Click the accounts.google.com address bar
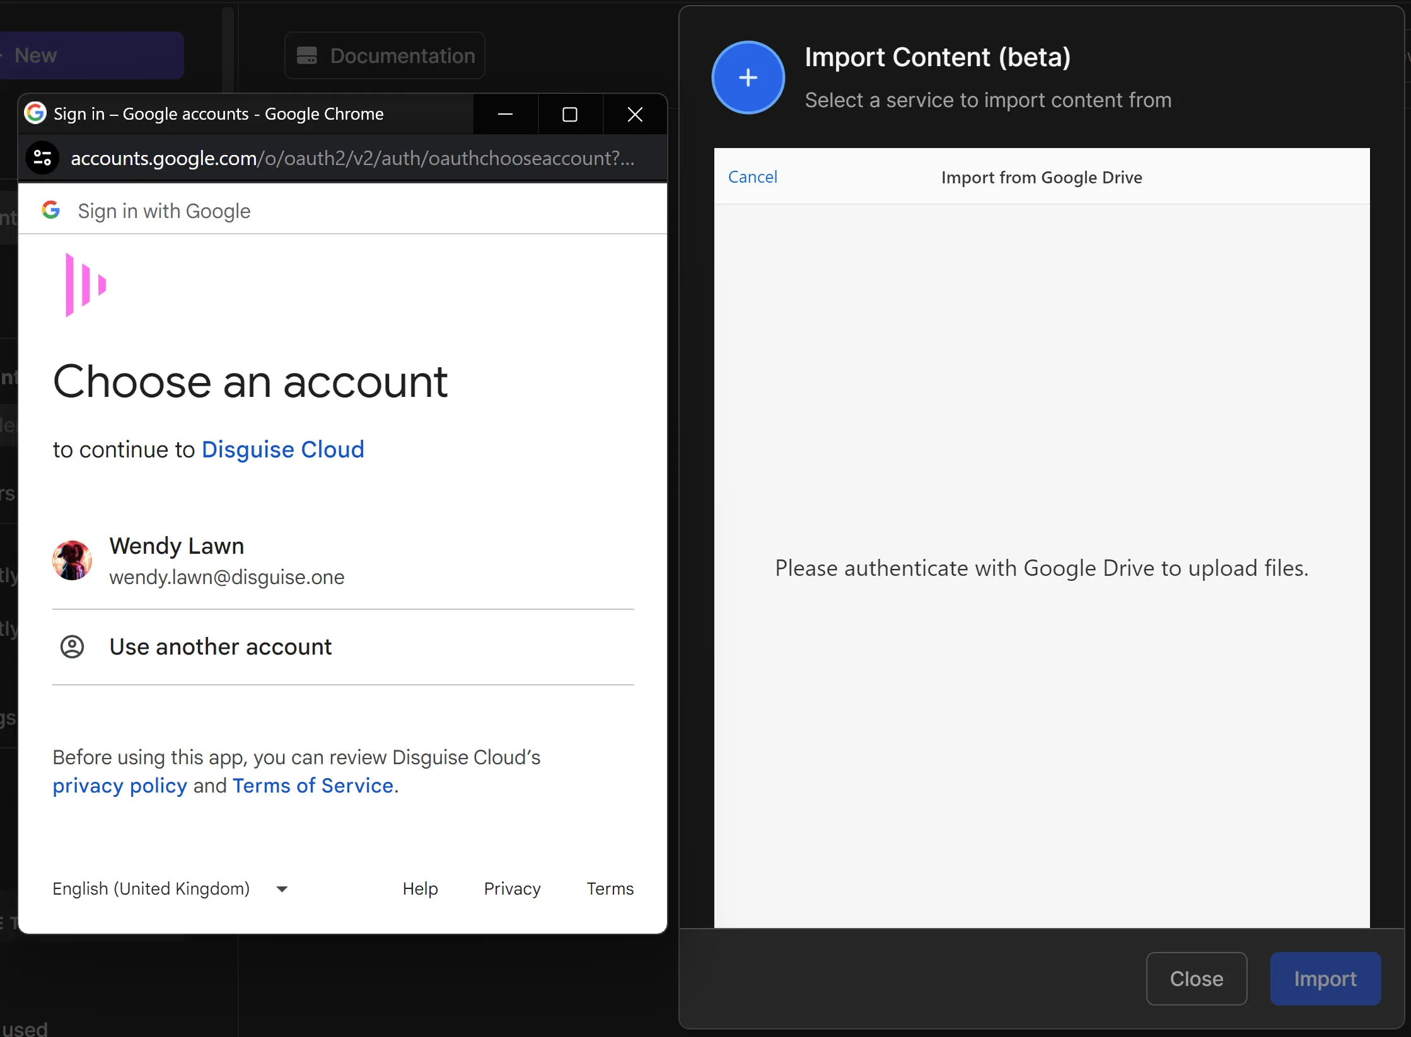This screenshot has height=1037, width=1411. click(352, 158)
